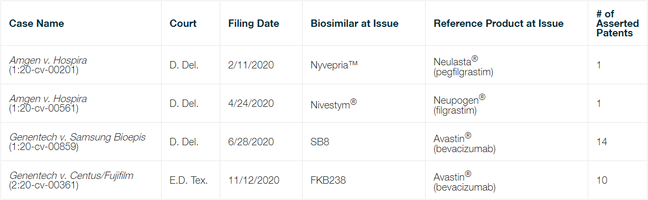Click the Case Name column header
The image size is (648, 200).
[x=36, y=24]
